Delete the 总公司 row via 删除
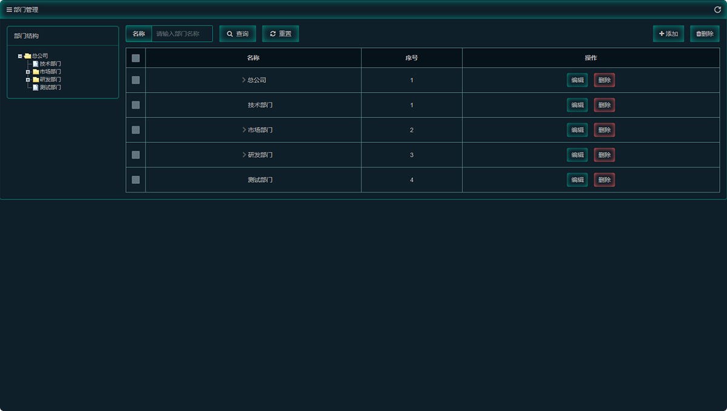 tap(605, 80)
